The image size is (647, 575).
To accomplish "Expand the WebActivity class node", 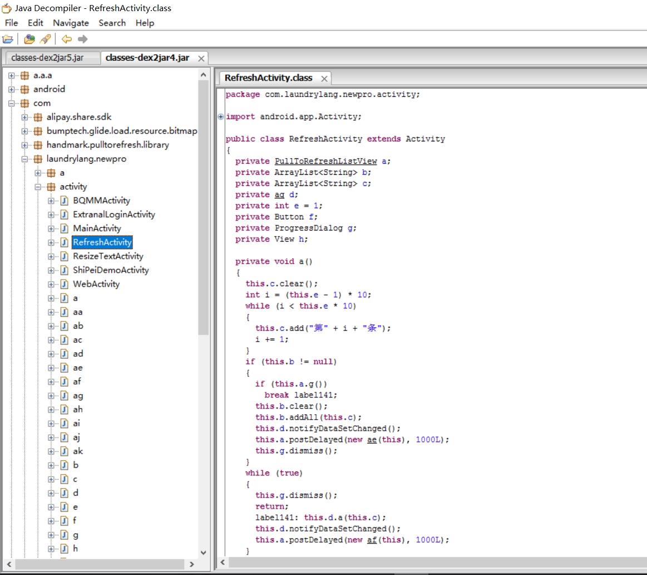I will point(51,284).
